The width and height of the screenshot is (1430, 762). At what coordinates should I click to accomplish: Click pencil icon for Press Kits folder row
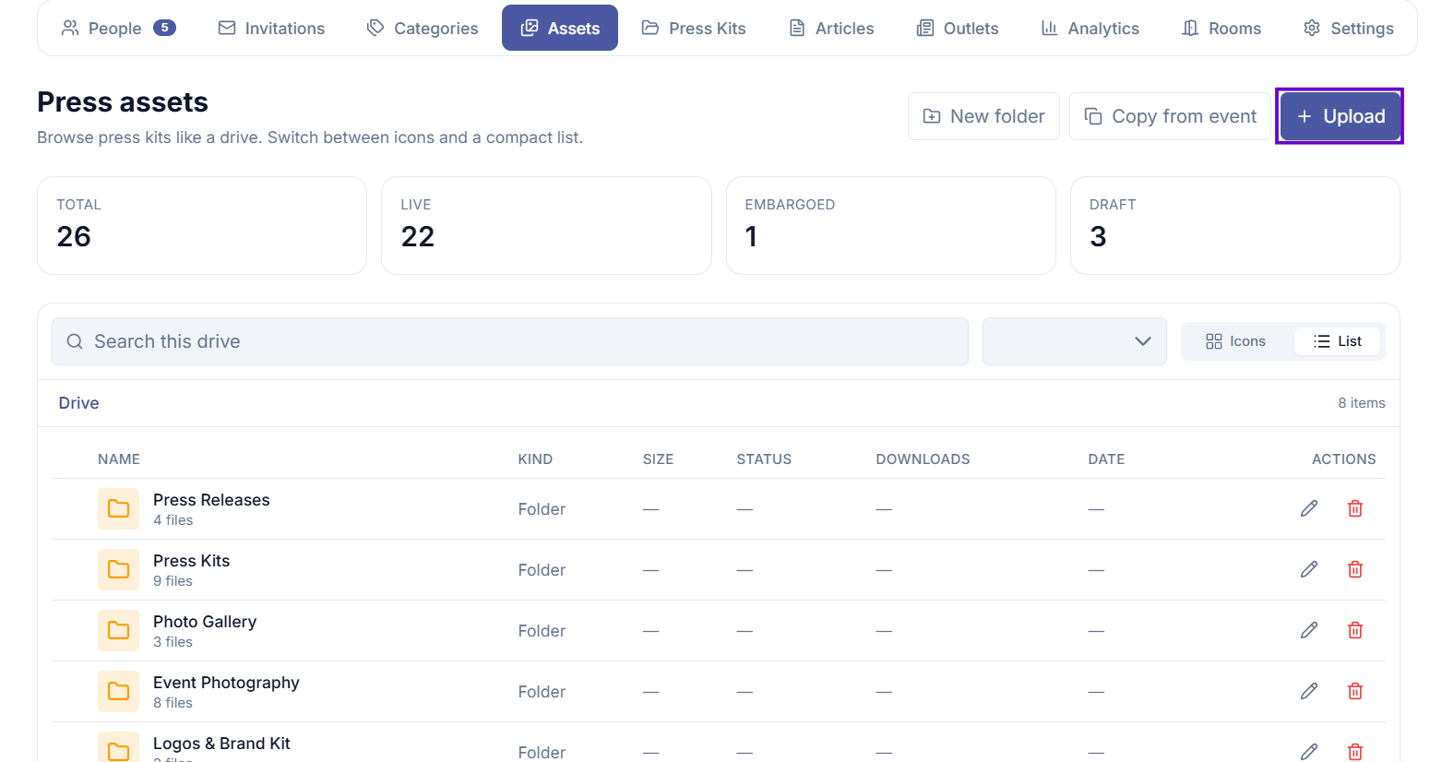(x=1309, y=569)
